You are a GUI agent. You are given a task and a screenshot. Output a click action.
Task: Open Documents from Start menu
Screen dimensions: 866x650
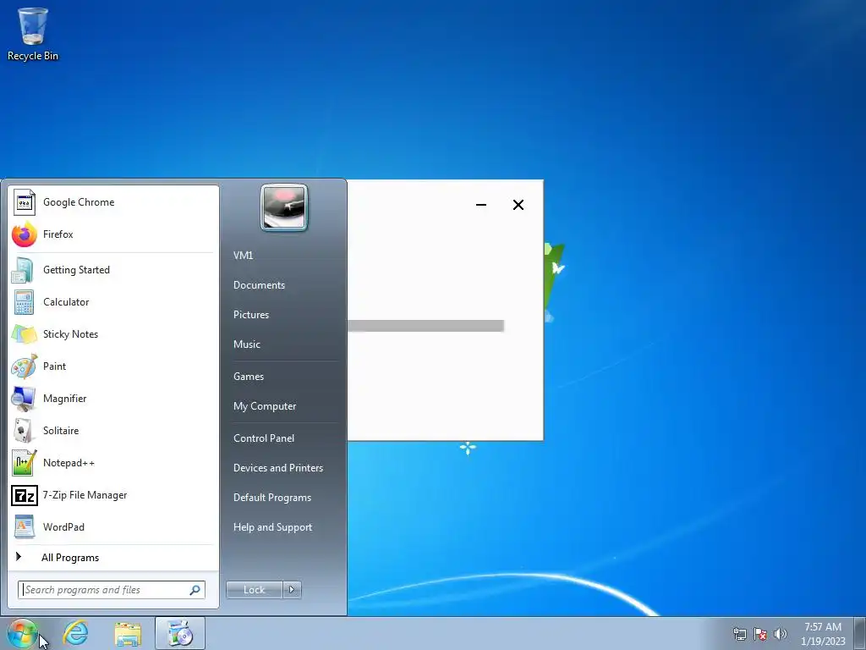(259, 285)
